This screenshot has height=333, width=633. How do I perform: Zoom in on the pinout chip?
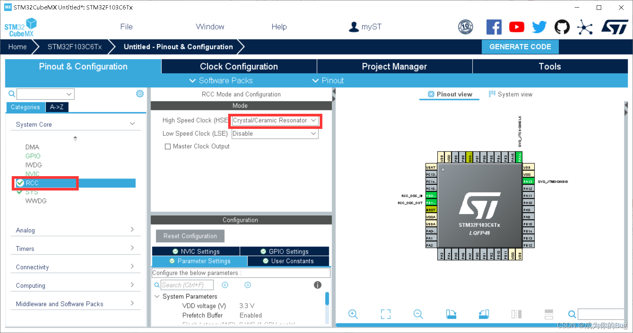tap(353, 314)
